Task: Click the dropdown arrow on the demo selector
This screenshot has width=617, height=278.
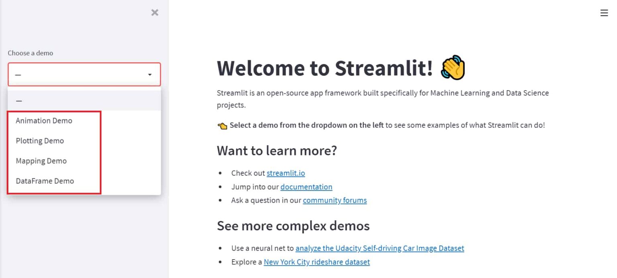Action: 150,74
